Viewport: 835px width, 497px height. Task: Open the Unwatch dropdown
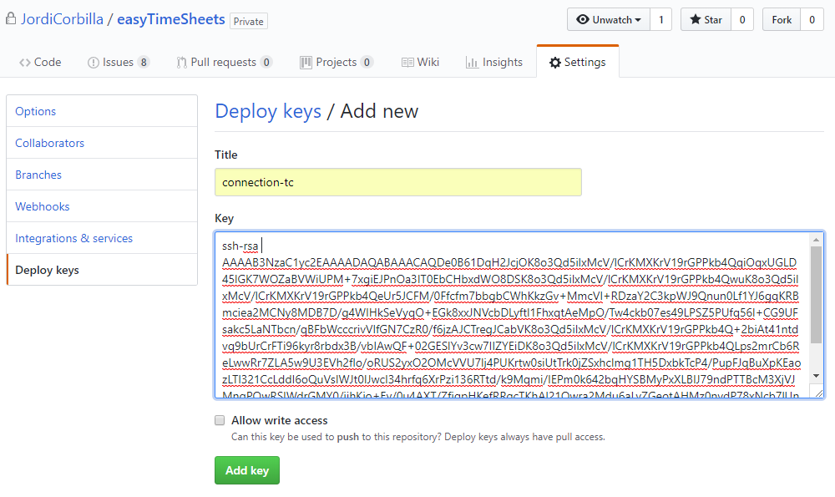click(x=608, y=20)
